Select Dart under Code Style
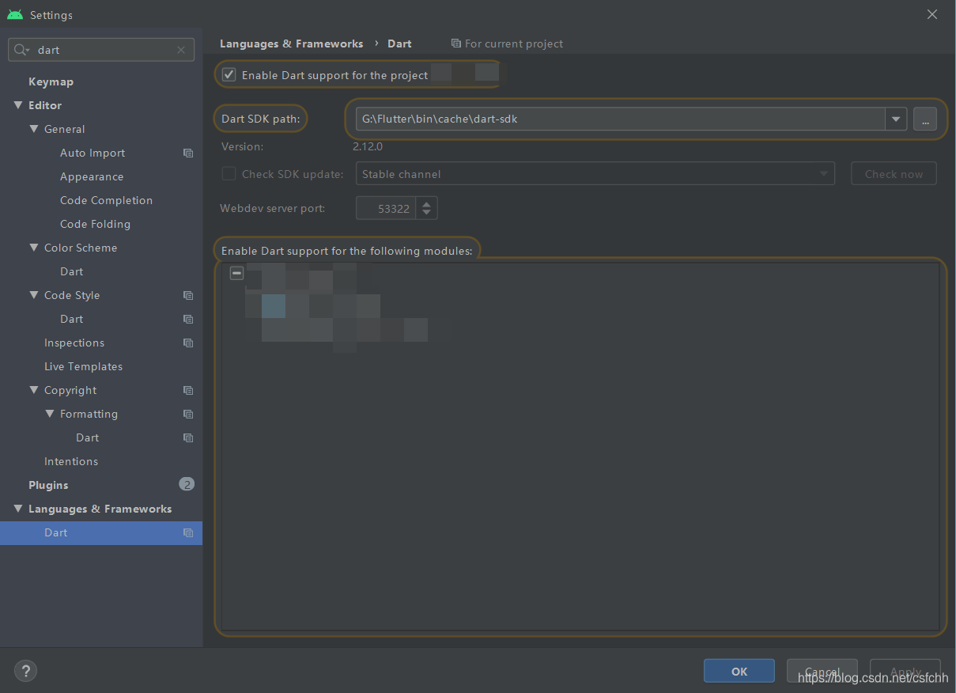The image size is (956, 693). pos(71,319)
